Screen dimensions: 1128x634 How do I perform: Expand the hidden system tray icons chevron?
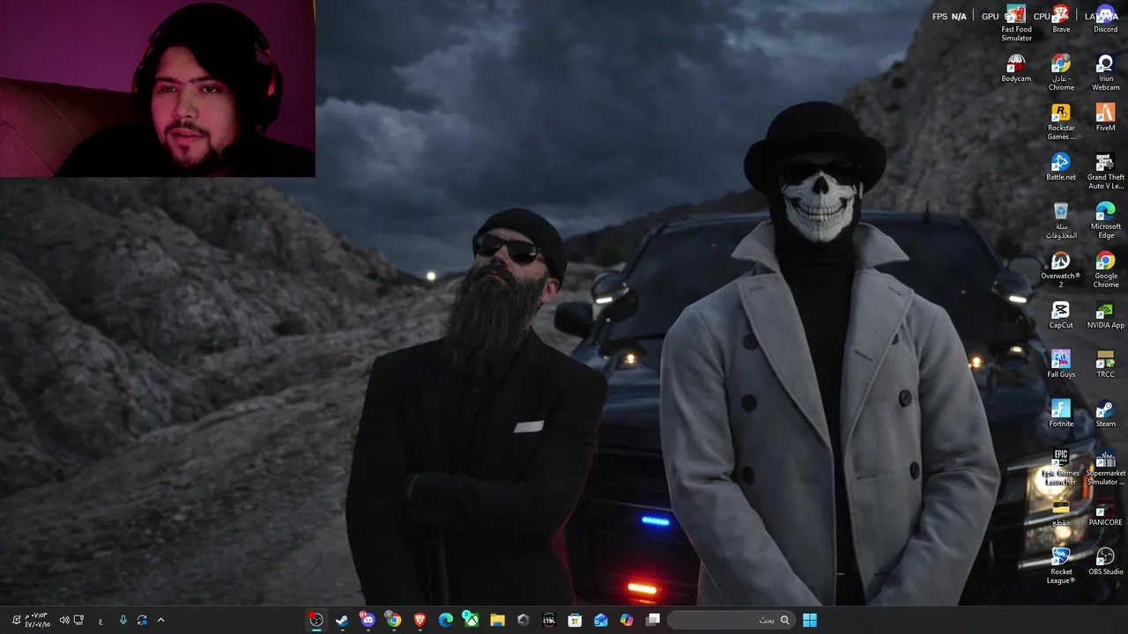click(160, 620)
